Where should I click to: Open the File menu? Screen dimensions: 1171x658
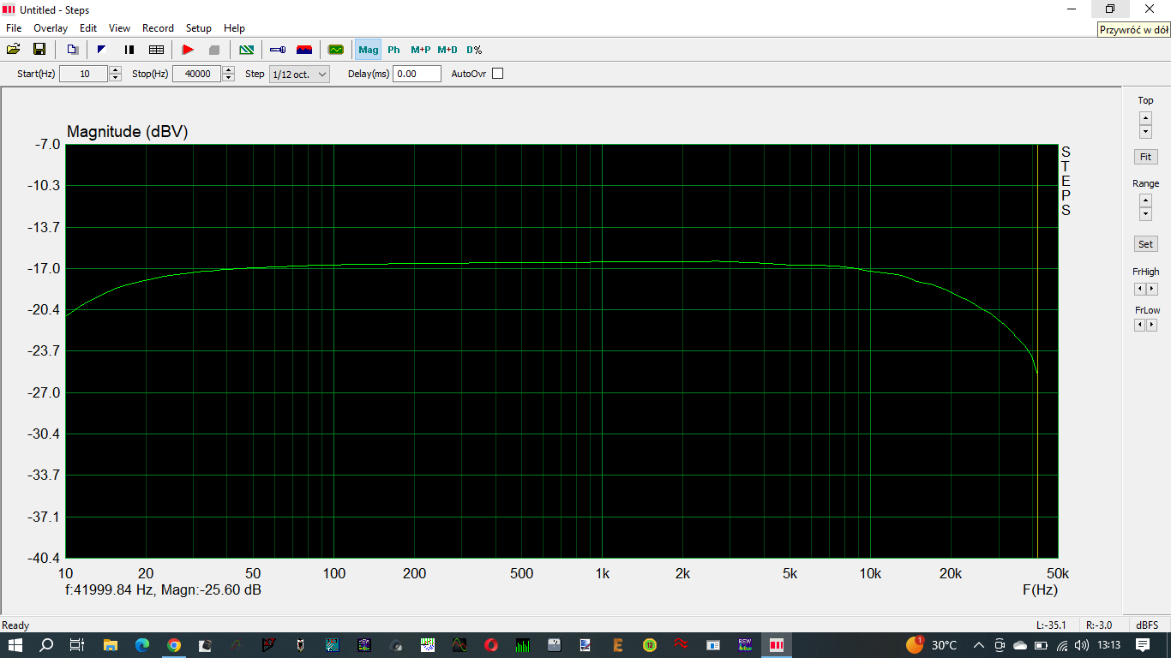pyautogui.click(x=14, y=28)
